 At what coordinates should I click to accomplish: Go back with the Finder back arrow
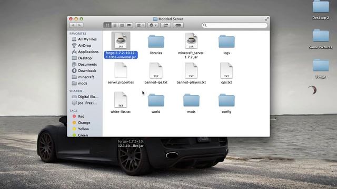click(73, 25)
